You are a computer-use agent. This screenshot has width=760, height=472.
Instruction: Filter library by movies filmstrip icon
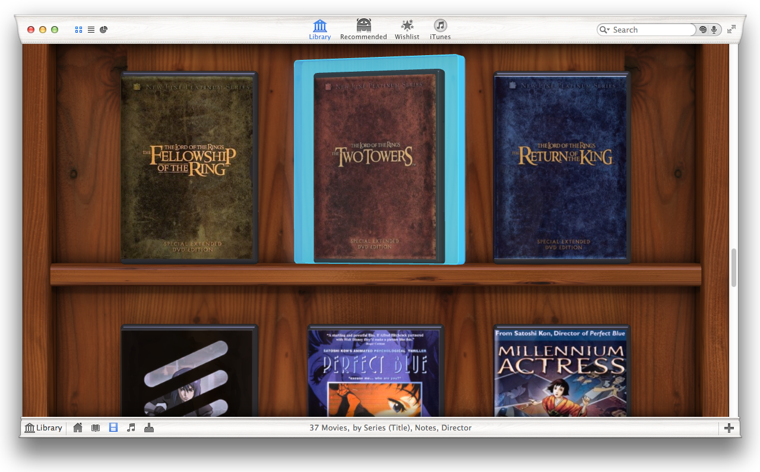point(113,428)
